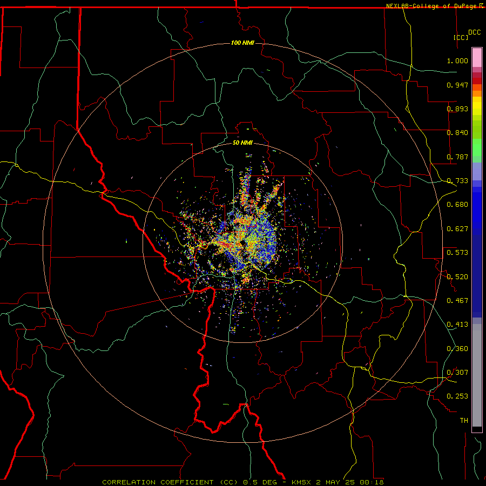Click the [CC] units label
486x486 pixels.
[x=461, y=37]
